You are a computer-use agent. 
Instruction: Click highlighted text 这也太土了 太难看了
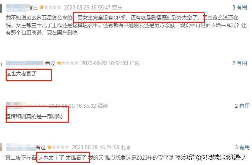tap(62, 157)
